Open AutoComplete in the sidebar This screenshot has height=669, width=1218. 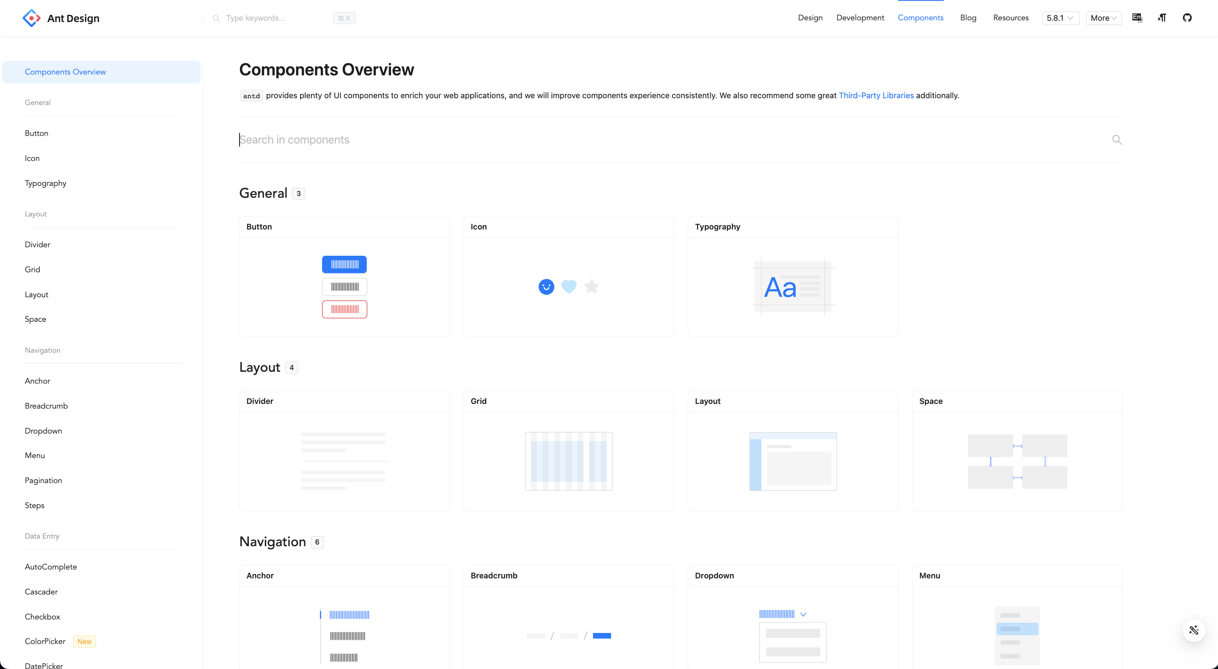pyautogui.click(x=51, y=567)
